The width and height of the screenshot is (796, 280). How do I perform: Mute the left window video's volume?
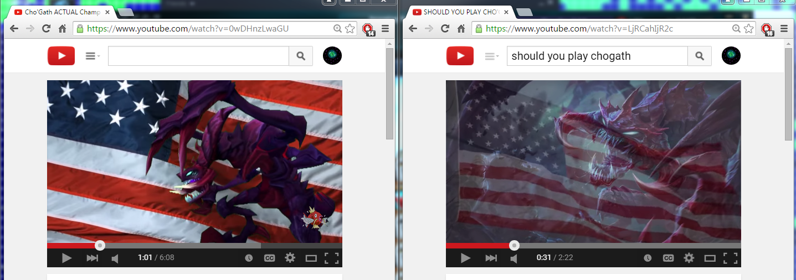pos(115,258)
